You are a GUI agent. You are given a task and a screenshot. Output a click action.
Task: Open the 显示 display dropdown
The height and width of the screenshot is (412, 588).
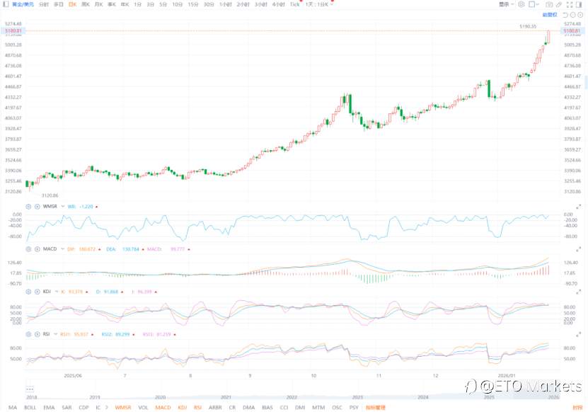[504, 4]
